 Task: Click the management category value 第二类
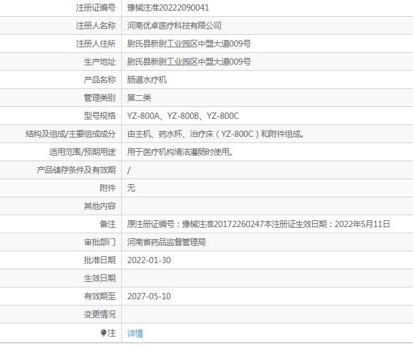pos(139,98)
